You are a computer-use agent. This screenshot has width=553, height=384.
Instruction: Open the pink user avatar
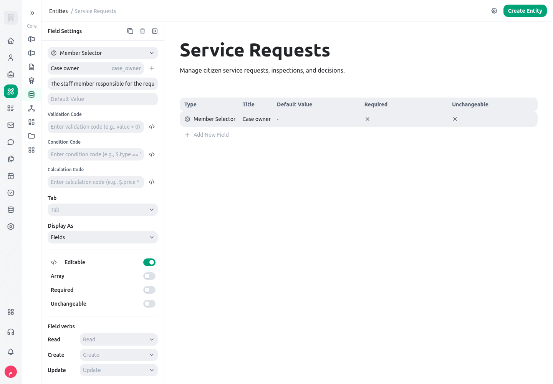click(x=11, y=372)
